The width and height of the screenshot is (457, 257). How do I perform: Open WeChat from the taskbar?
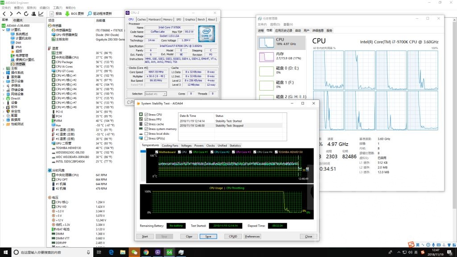[x=134, y=252]
